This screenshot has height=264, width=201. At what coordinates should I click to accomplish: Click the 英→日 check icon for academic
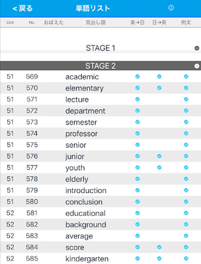[x=138, y=77]
